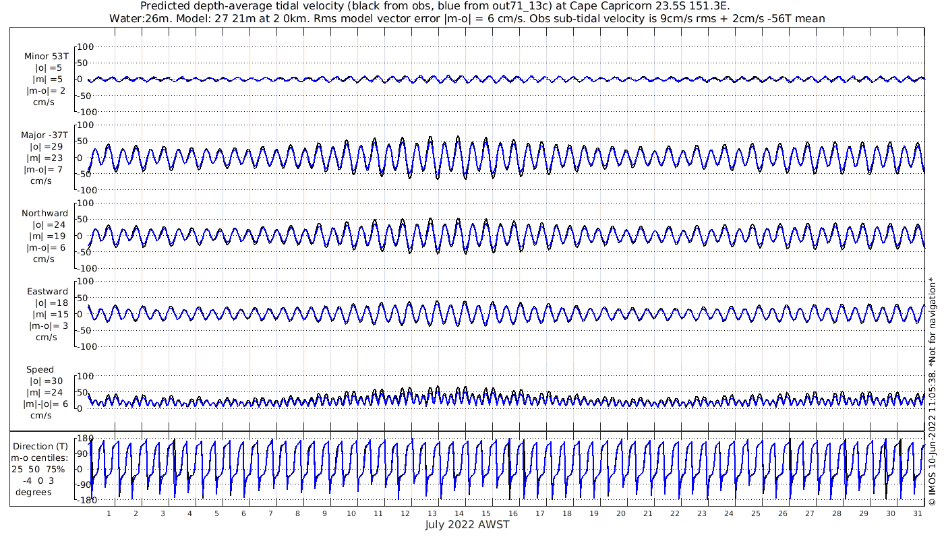Click day "5" on the date axis
The width and height of the screenshot is (944, 539).
(x=216, y=513)
